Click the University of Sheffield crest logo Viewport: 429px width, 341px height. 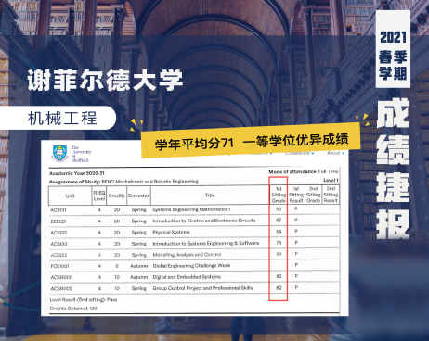click(x=60, y=154)
